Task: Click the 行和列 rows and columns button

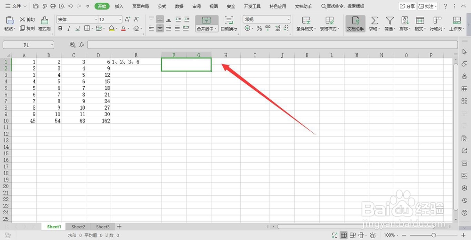Action: point(437,24)
